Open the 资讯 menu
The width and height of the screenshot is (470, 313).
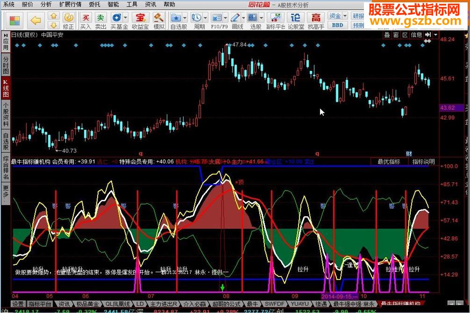150,4
